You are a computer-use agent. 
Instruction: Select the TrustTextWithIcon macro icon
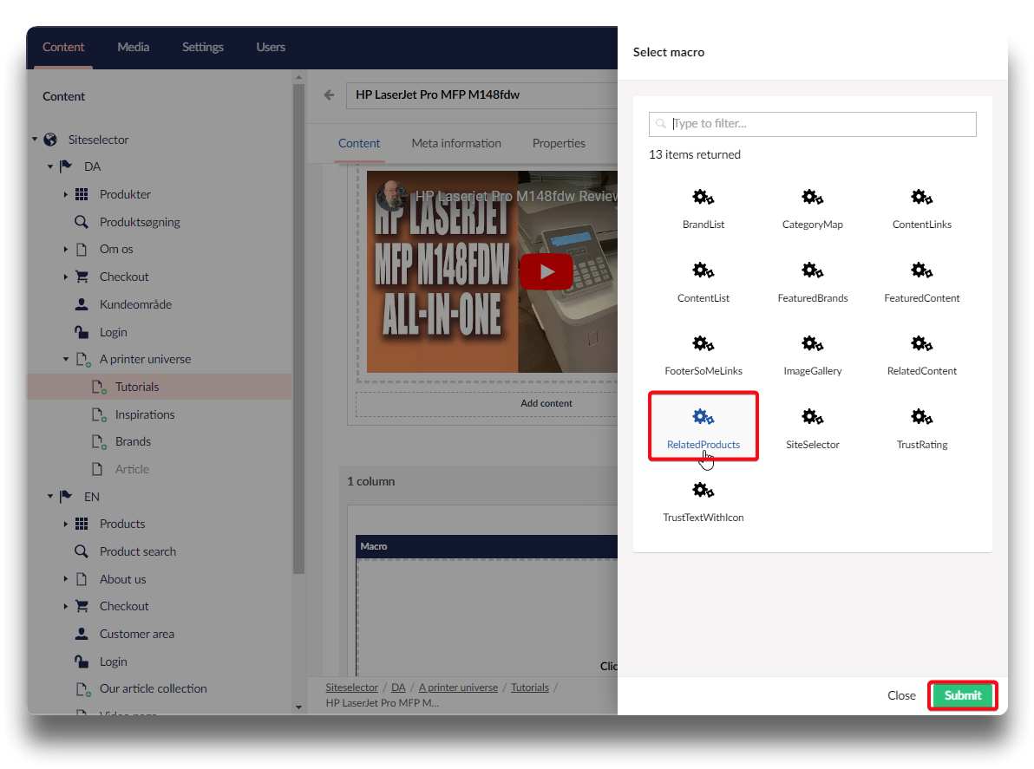703,491
